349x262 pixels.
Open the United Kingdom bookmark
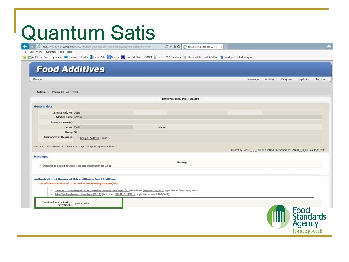(x=237, y=57)
